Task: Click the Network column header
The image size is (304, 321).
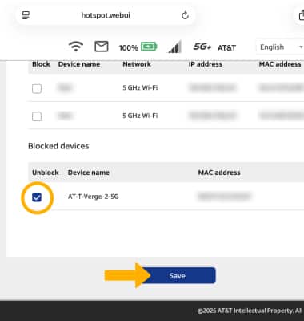Action: point(137,64)
